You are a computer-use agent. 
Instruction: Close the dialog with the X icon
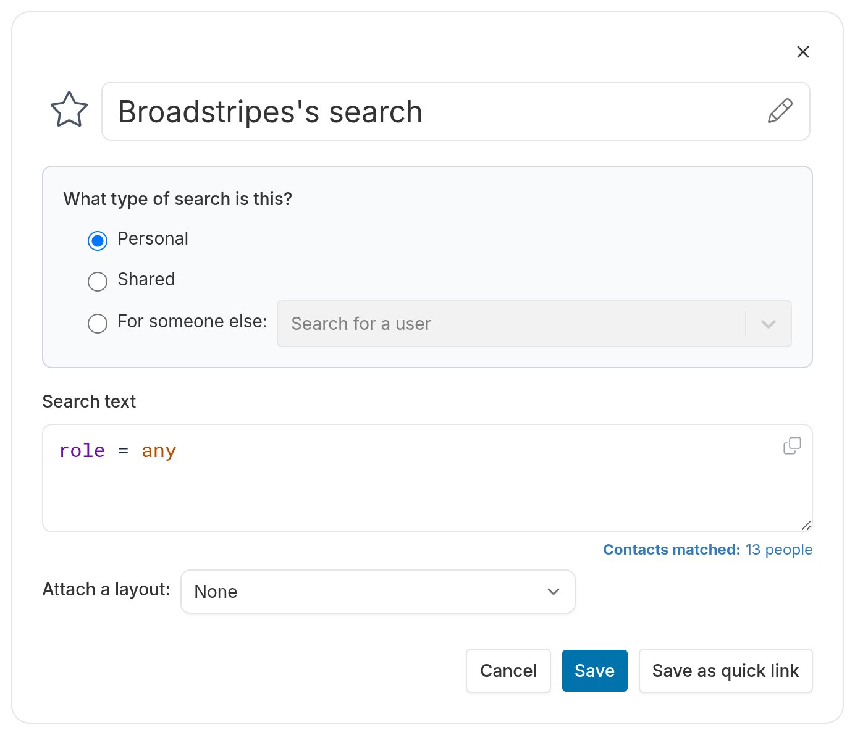[x=803, y=52]
